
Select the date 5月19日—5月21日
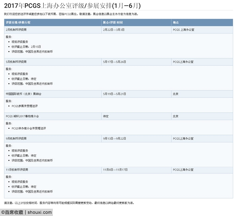[x=114, y=94]
